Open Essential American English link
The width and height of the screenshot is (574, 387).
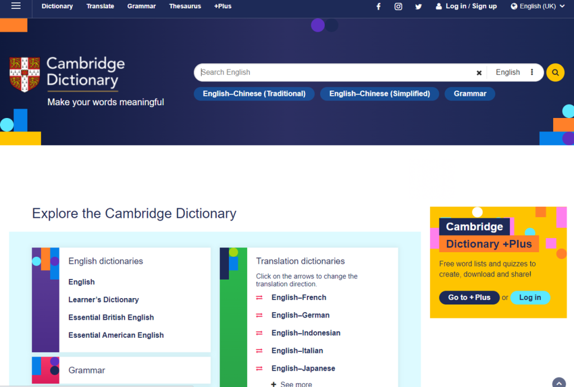[x=116, y=335]
